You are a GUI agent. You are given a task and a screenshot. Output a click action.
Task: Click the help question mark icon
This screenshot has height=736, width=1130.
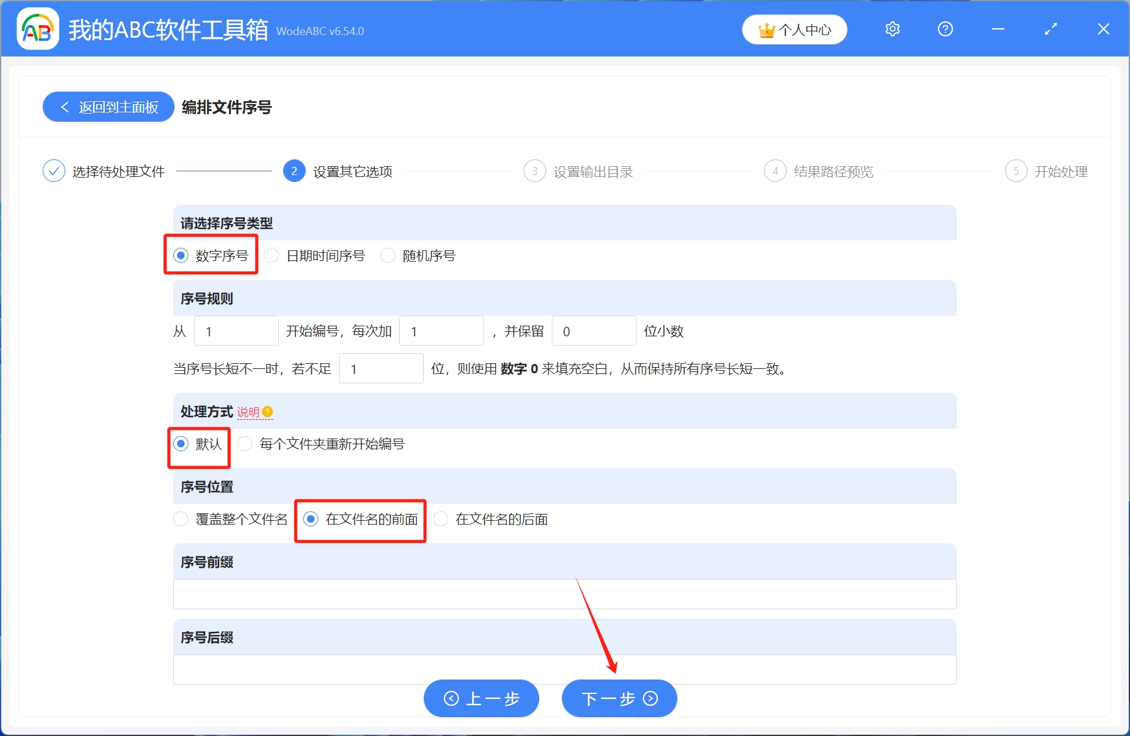[945, 29]
